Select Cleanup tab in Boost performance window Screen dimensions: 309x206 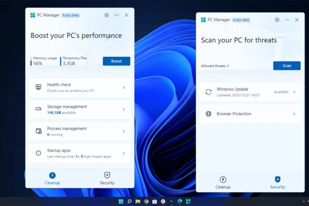(52, 178)
